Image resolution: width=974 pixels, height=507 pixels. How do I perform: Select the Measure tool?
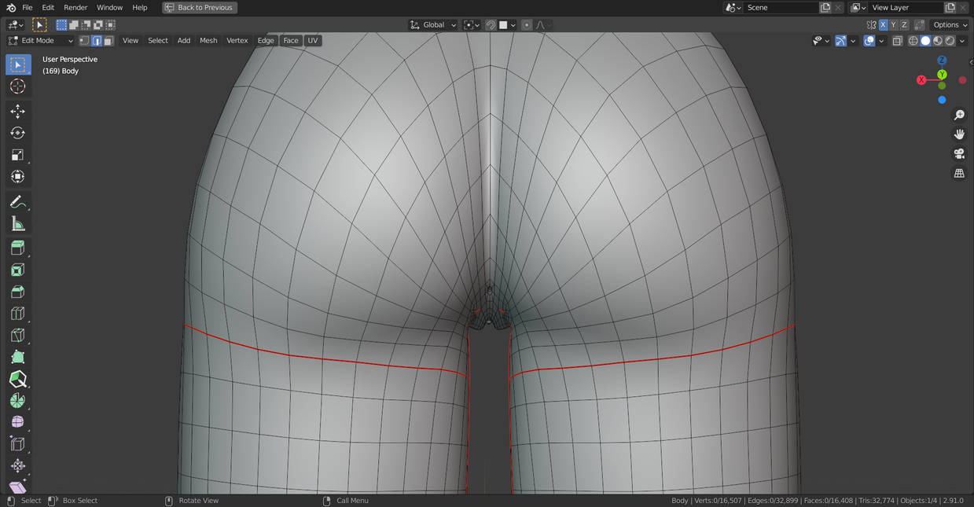pos(18,225)
